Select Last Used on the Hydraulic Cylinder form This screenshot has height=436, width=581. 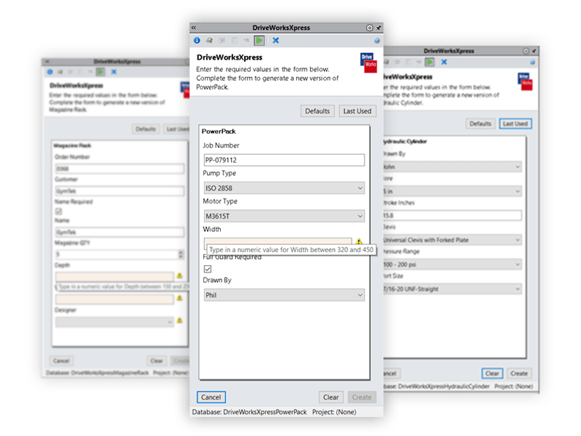pyautogui.click(x=515, y=124)
